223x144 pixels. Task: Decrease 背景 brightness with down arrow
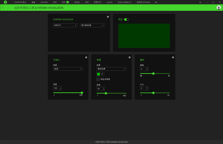(x=103, y=90)
